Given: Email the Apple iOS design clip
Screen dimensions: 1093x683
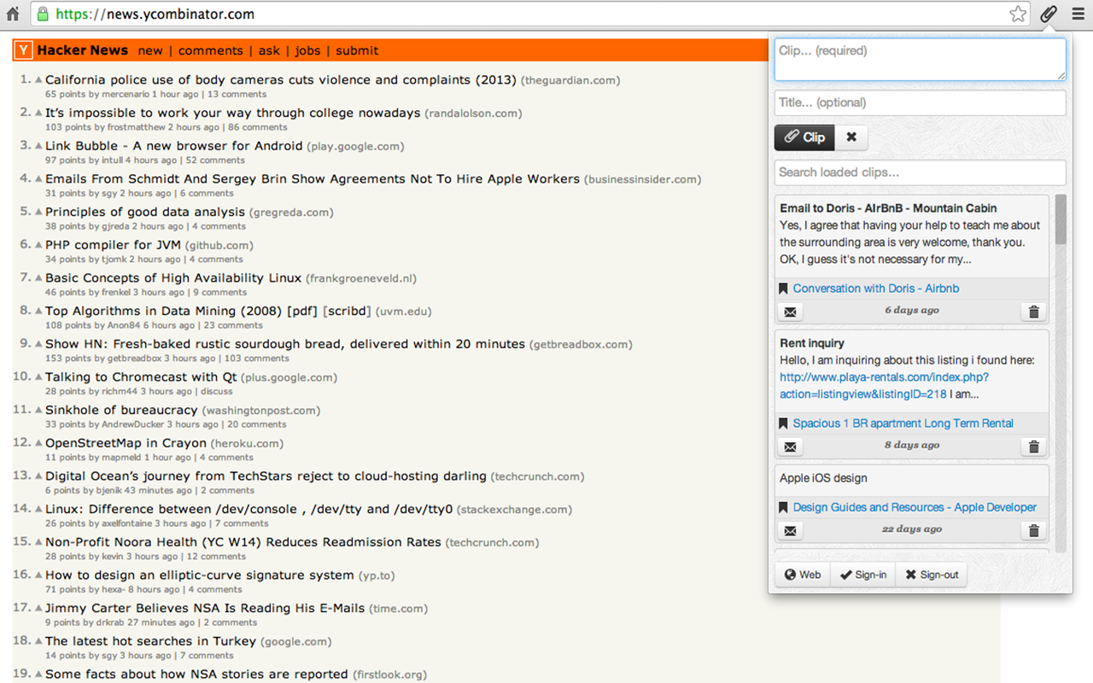Looking at the screenshot, I should [791, 530].
